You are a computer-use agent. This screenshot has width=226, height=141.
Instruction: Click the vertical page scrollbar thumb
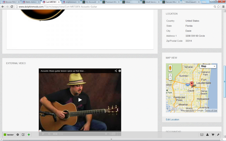(x=224, y=81)
